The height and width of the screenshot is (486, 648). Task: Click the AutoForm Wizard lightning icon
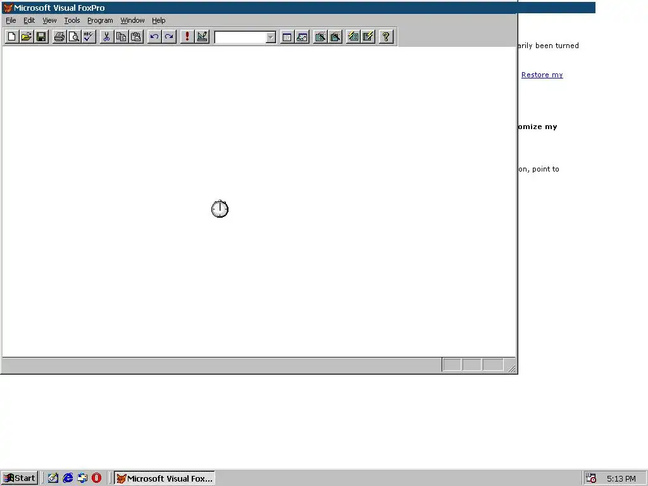point(353,37)
